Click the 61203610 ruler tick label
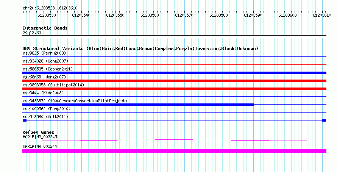The image size is (337, 172). [x=322, y=15]
